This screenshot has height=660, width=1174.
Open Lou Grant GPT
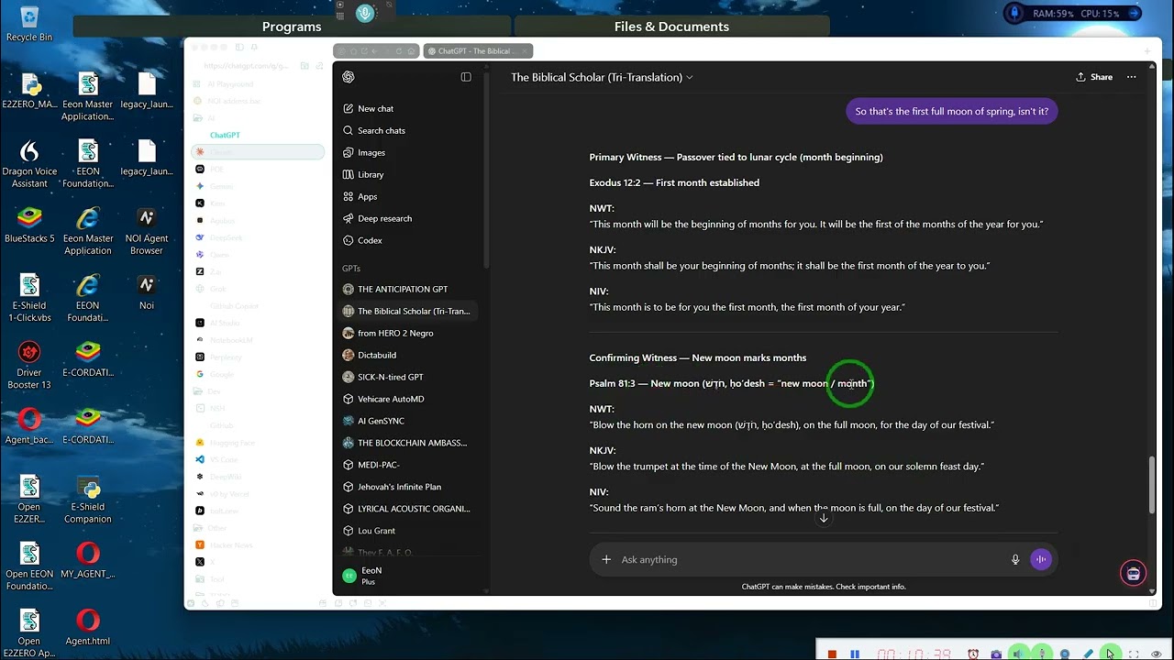pos(407,531)
